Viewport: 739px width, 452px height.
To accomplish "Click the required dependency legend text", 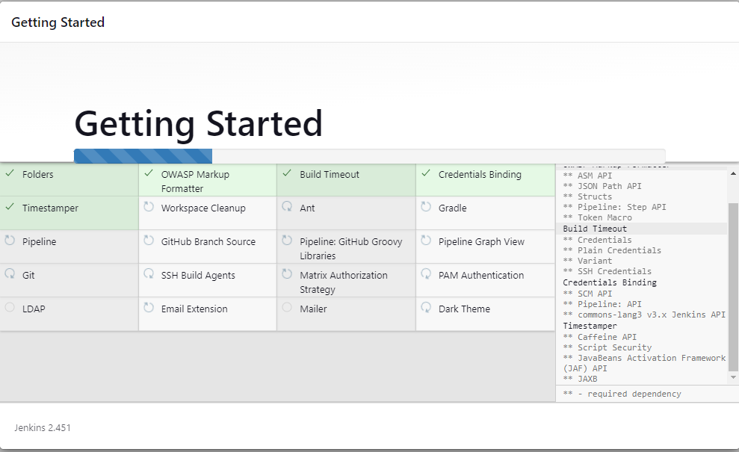I will (622, 394).
